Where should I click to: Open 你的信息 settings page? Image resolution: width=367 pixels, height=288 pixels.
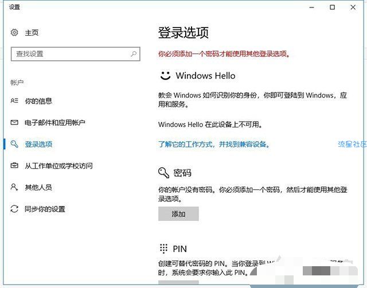tap(38, 101)
